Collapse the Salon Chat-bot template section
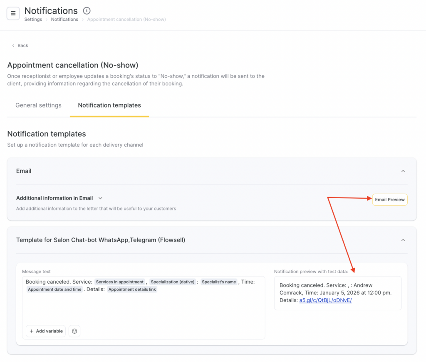Viewport: 426px width, 362px height. [402, 240]
